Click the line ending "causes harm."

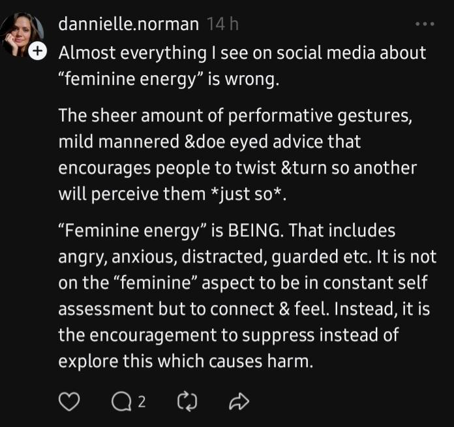(186, 362)
